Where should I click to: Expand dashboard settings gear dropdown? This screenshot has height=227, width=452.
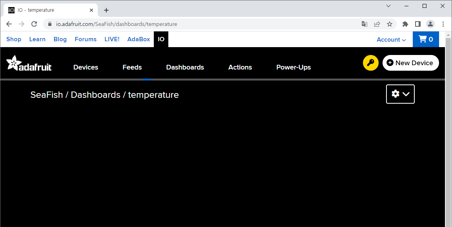point(400,94)
